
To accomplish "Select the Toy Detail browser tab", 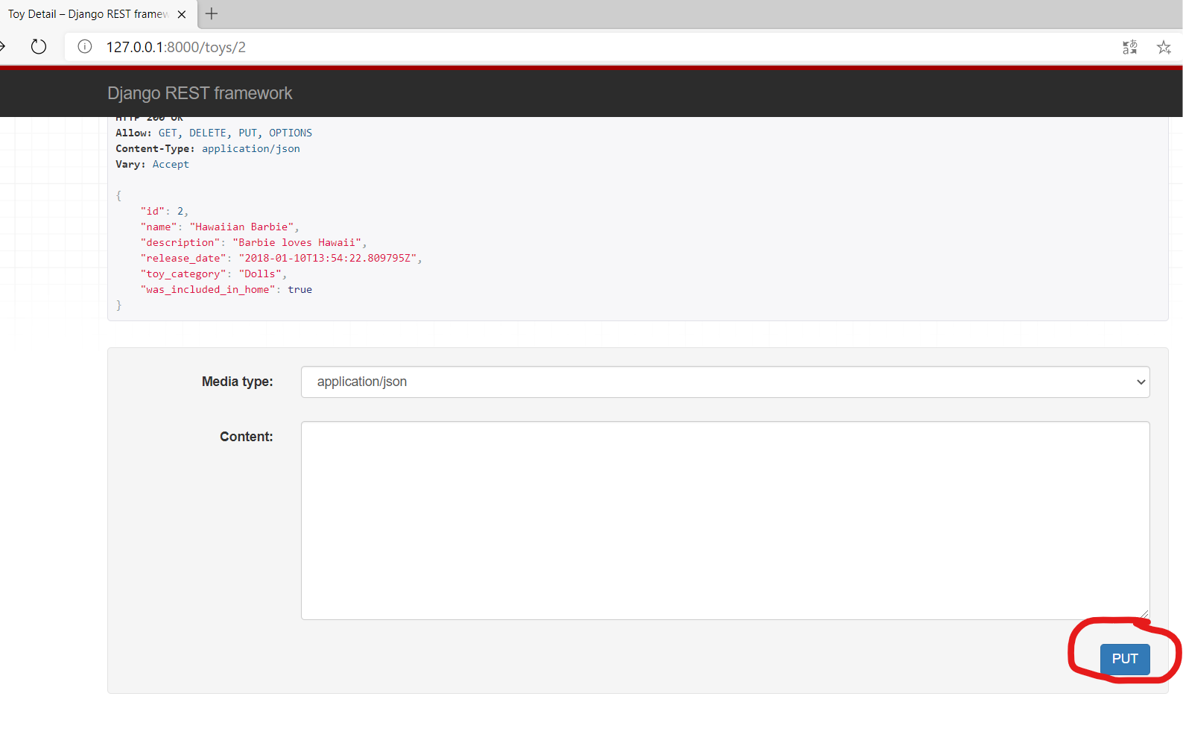I will coord(98,14).
